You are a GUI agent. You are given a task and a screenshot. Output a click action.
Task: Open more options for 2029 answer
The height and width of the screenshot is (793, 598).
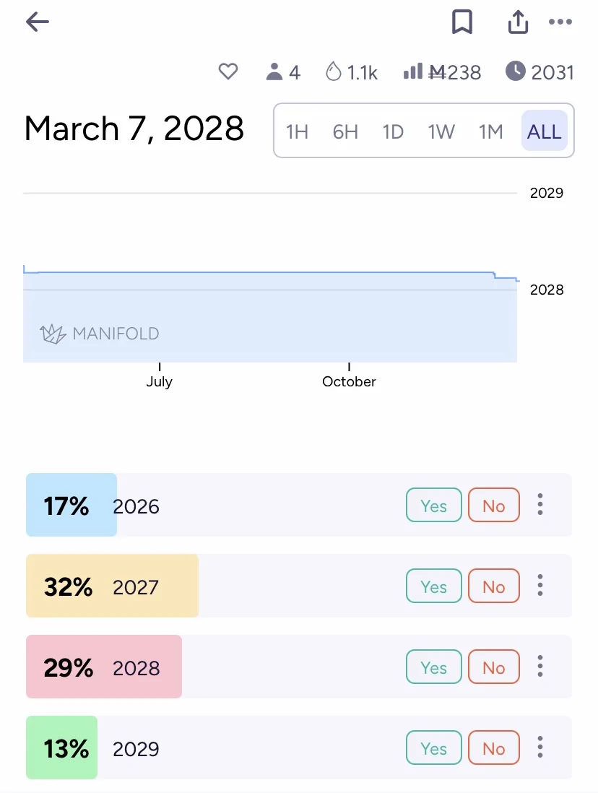pyautogui.click(x=540, y=747)
